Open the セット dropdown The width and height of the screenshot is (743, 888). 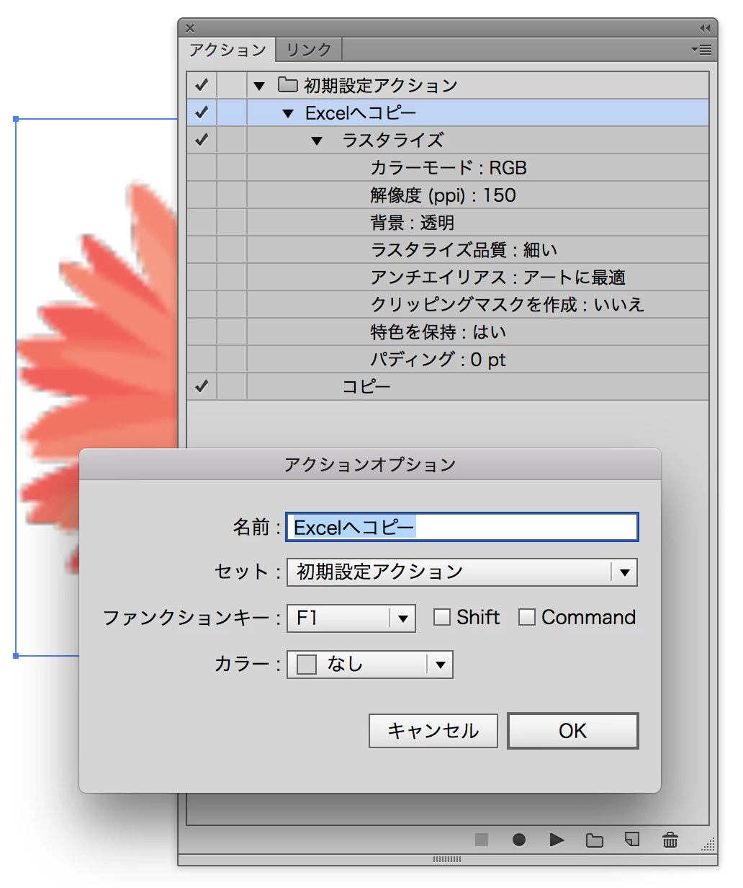[462, 572]
